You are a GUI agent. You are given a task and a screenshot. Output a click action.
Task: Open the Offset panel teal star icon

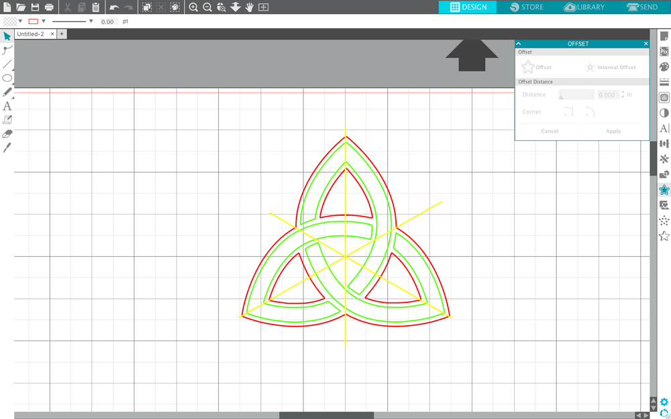664,190
